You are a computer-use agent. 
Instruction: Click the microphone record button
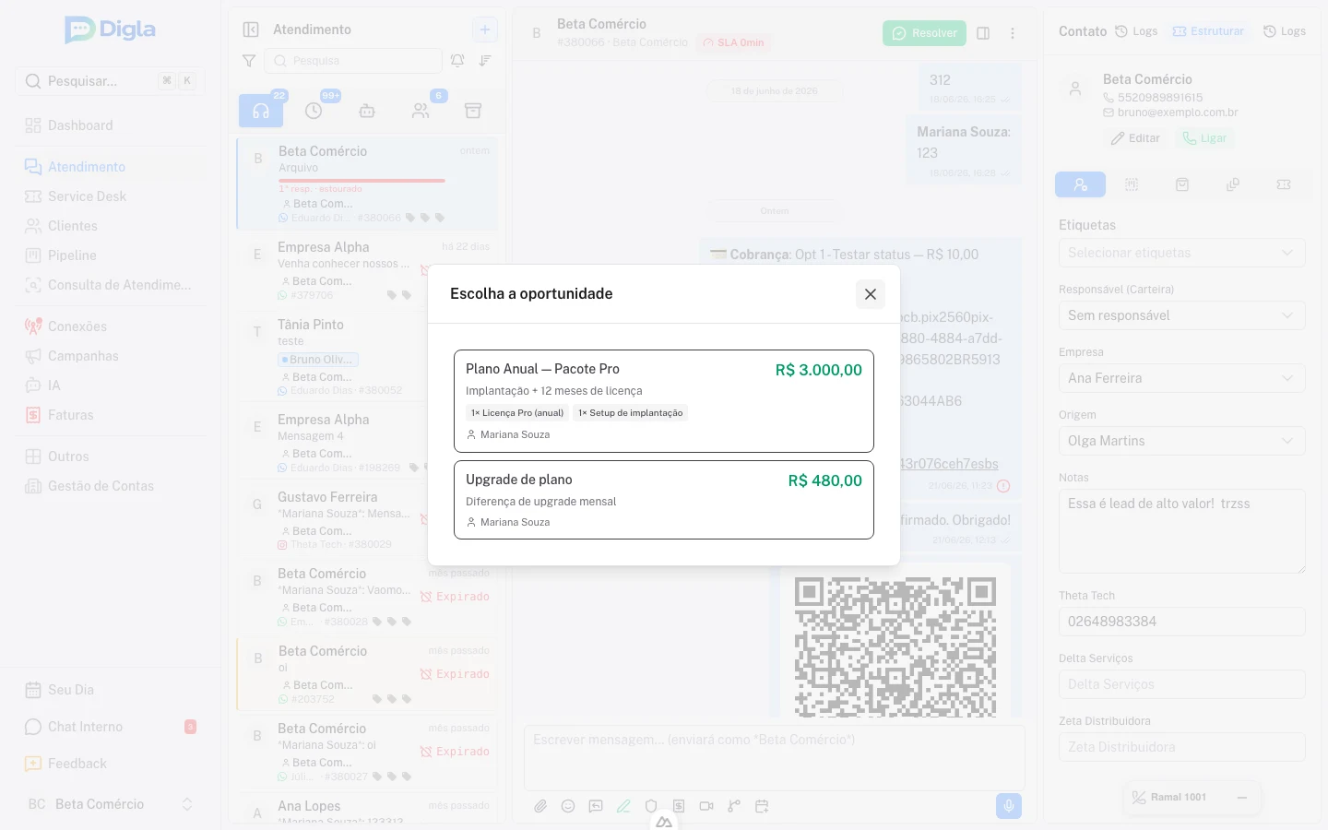point(1009,806)
